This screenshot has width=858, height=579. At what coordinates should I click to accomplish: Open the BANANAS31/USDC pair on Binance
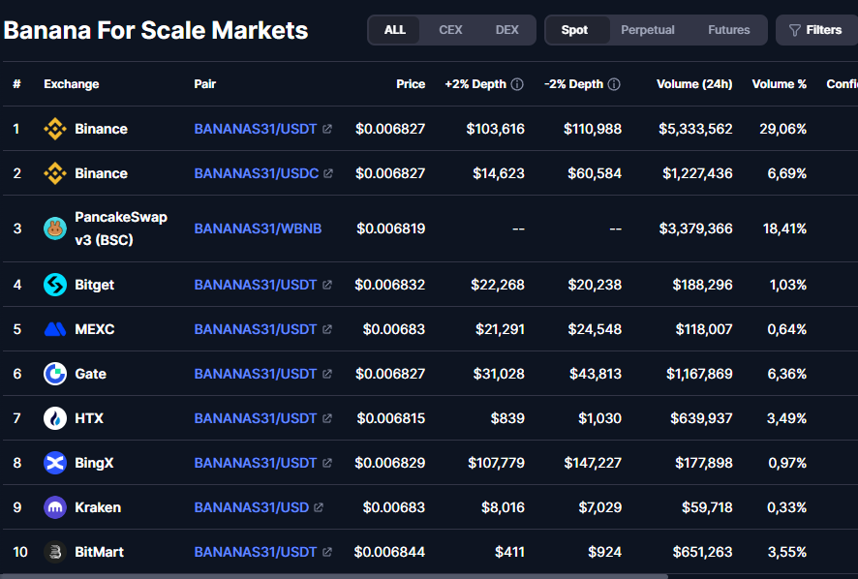pyautogui.click(x=256, y=173)
